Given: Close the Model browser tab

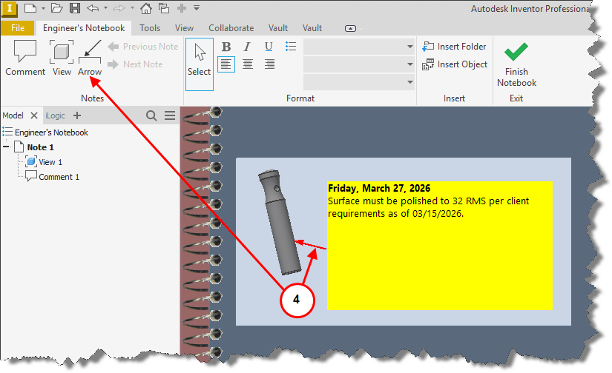Looking at the screenshot, I should pyautogui.click(x=34, y=115).
